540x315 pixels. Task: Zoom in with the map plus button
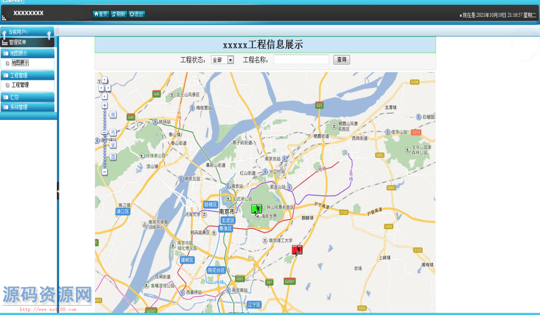[104, 105]
